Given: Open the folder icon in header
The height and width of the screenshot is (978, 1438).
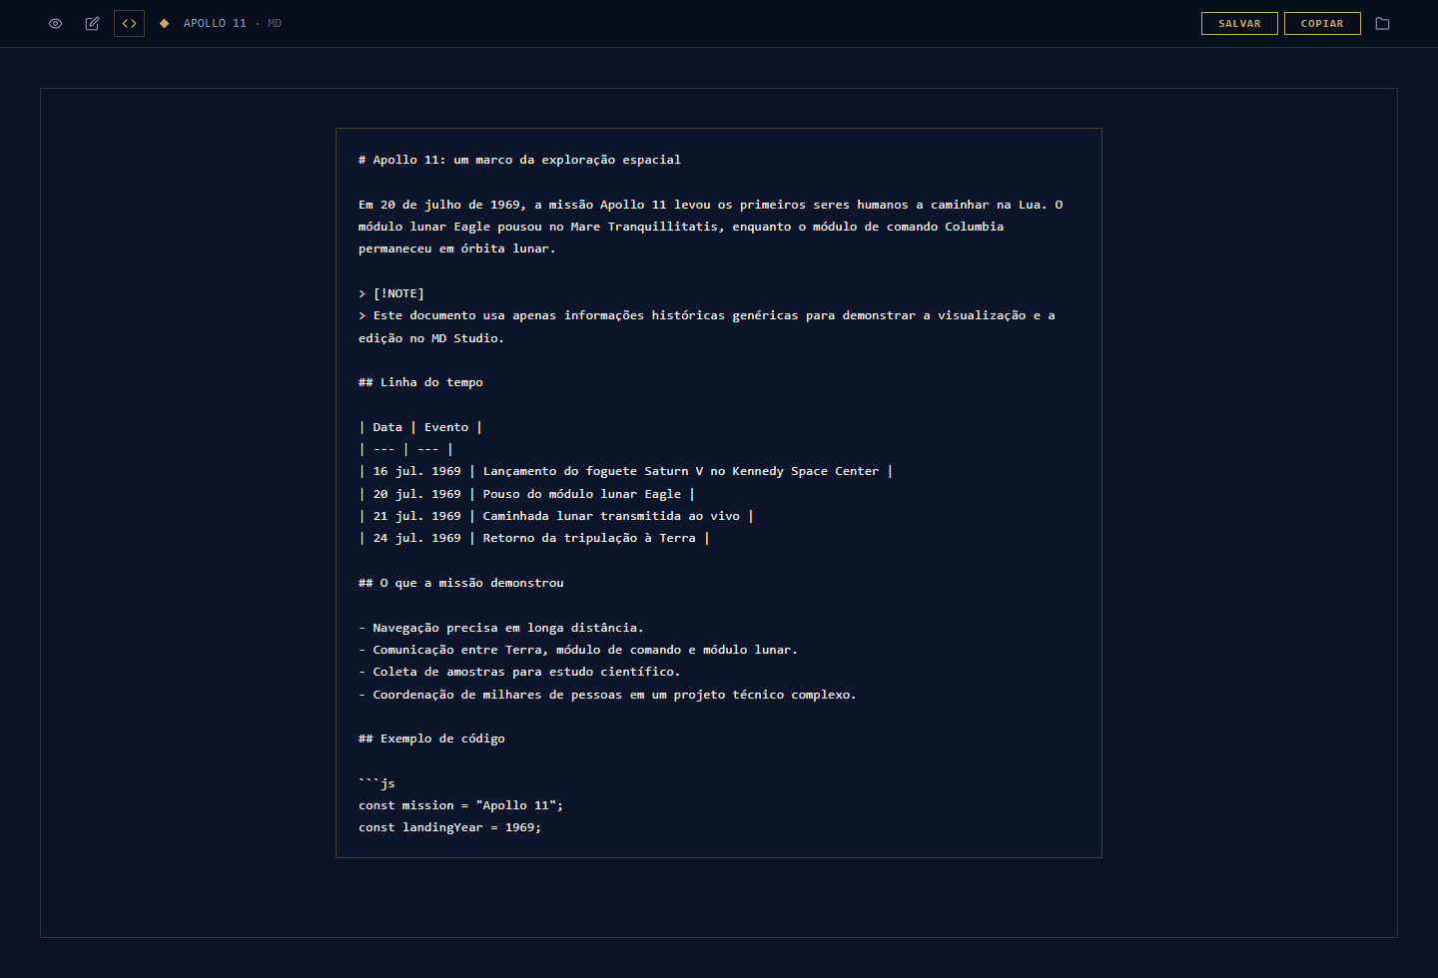Looking at the screenshot, I should click(1382, 23).
